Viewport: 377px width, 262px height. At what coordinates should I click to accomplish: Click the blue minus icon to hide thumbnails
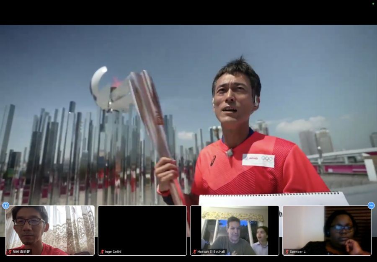pyautogui.click(x=371, y=205)
